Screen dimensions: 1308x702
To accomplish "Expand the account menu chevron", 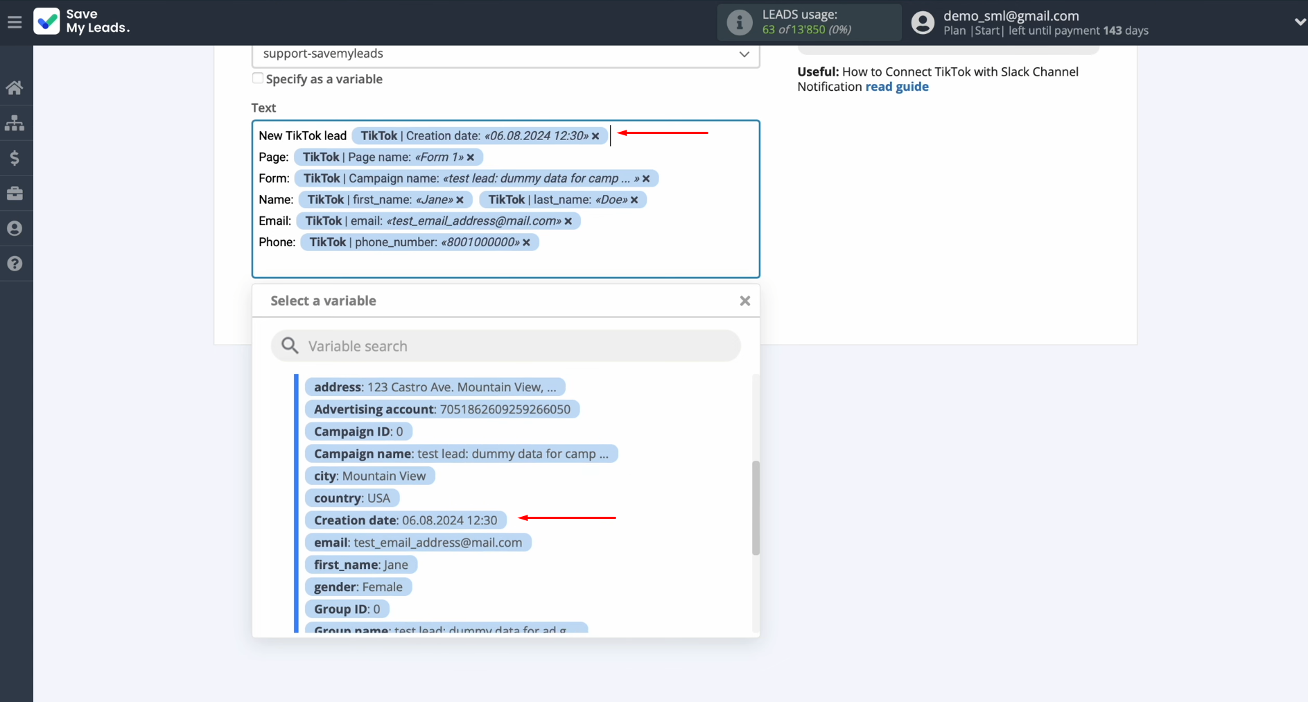I will [1300, 22].
